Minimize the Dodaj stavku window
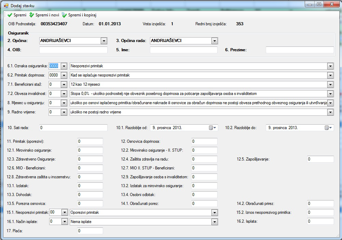The height and width of the screenshot is (240, 342). pos(309,4)
